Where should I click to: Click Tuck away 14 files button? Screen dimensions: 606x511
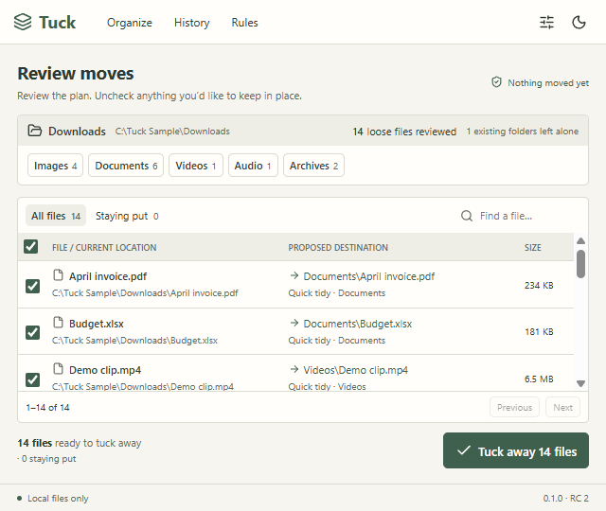pyautogui.click(x=516, y=450)
